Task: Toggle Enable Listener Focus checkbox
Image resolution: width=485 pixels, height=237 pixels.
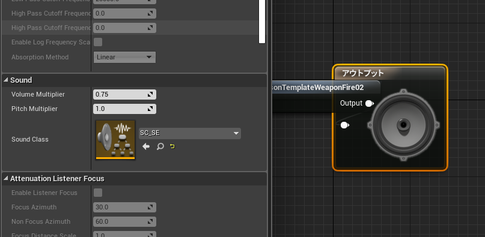Action: [98, 193]
